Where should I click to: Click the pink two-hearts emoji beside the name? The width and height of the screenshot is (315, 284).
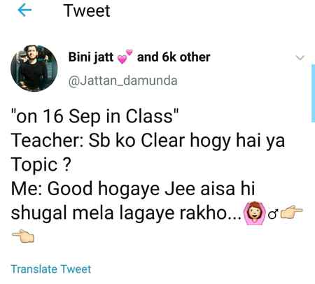125,57
